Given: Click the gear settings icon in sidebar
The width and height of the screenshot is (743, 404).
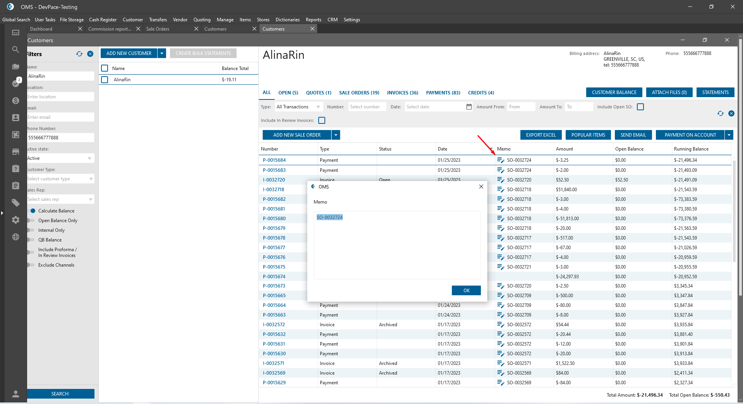Looking at the screenshot, I should click(x=15, y=220).
